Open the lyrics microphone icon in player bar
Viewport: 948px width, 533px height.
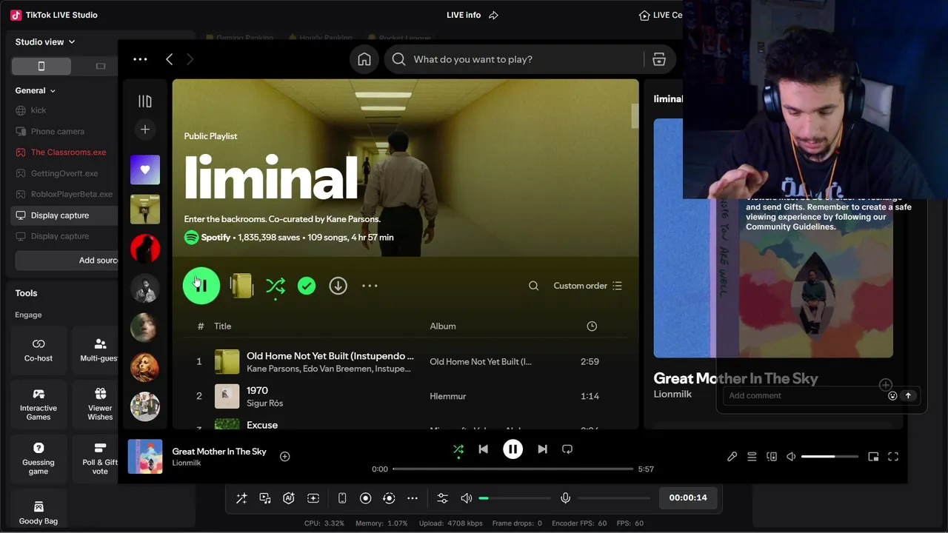pos(732,457)
